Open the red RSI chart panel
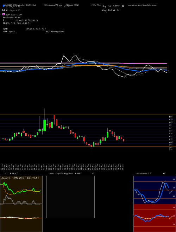Image resolution: width=176 pixels, height=232 pixels. click(x=155, y=218)
